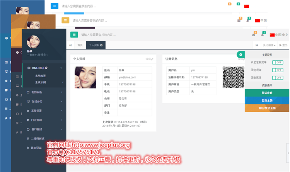This screenshot has width=290, height=172.
Task: Close the 个人资料 tab with x icon
Action: tap(101, 45)
